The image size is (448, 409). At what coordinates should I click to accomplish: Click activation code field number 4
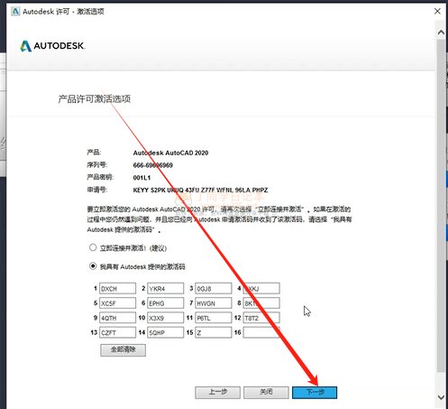point(261,288)
